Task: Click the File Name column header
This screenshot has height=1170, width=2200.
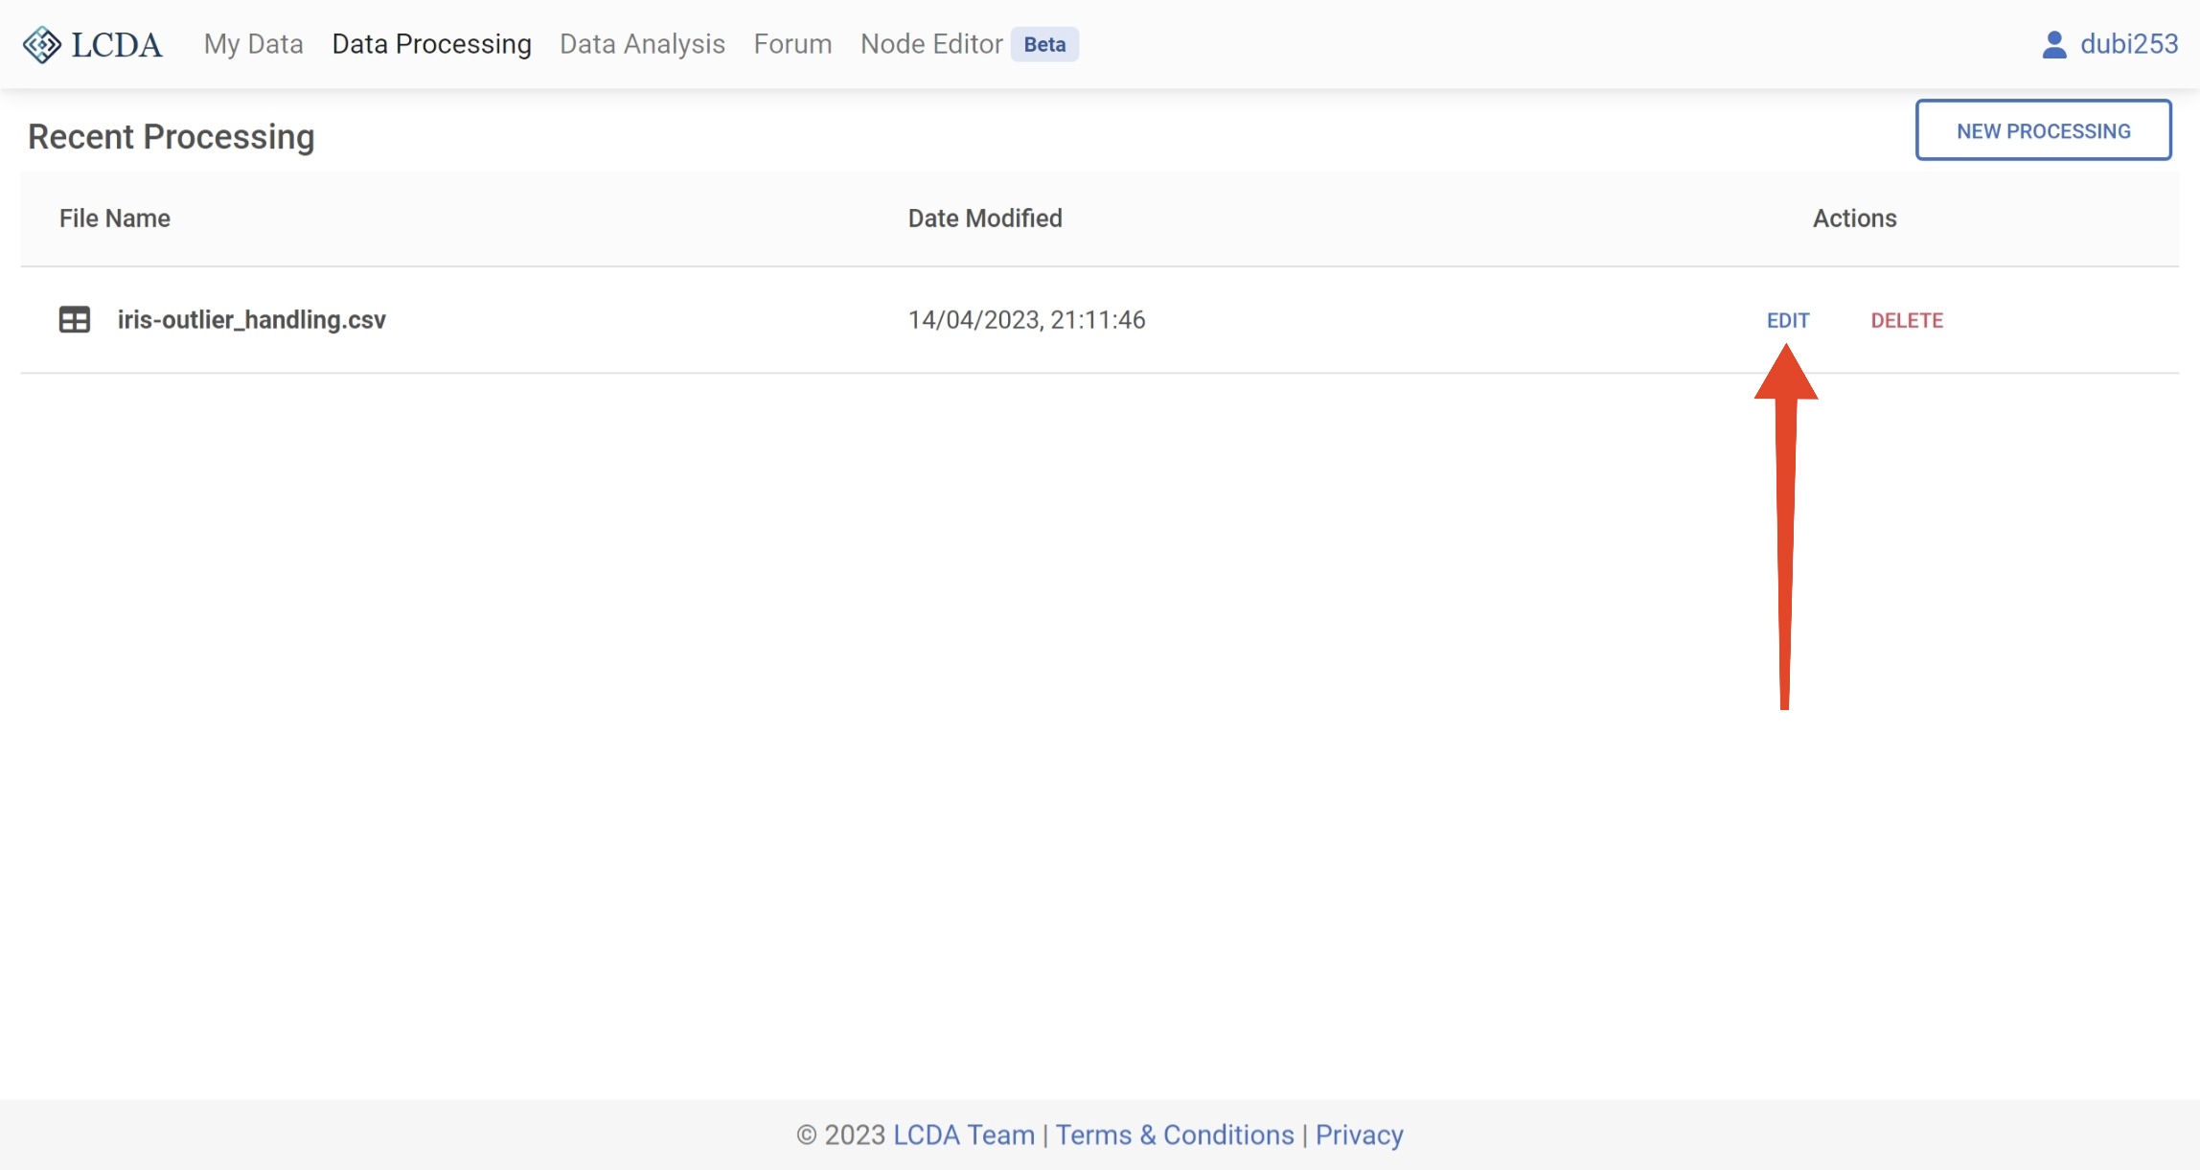Action: (x=115, y=218)
